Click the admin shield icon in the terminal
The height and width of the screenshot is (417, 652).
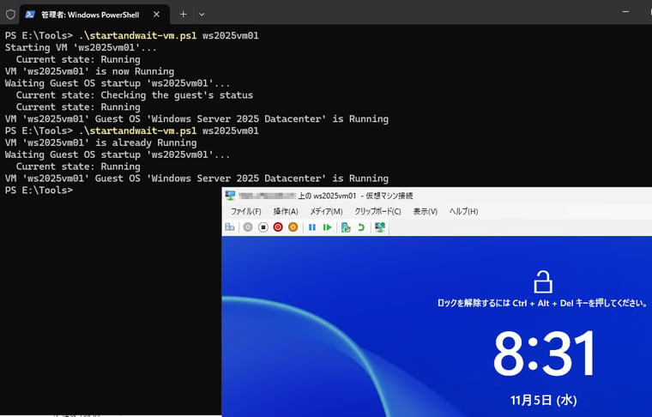(x=10, y=15)
